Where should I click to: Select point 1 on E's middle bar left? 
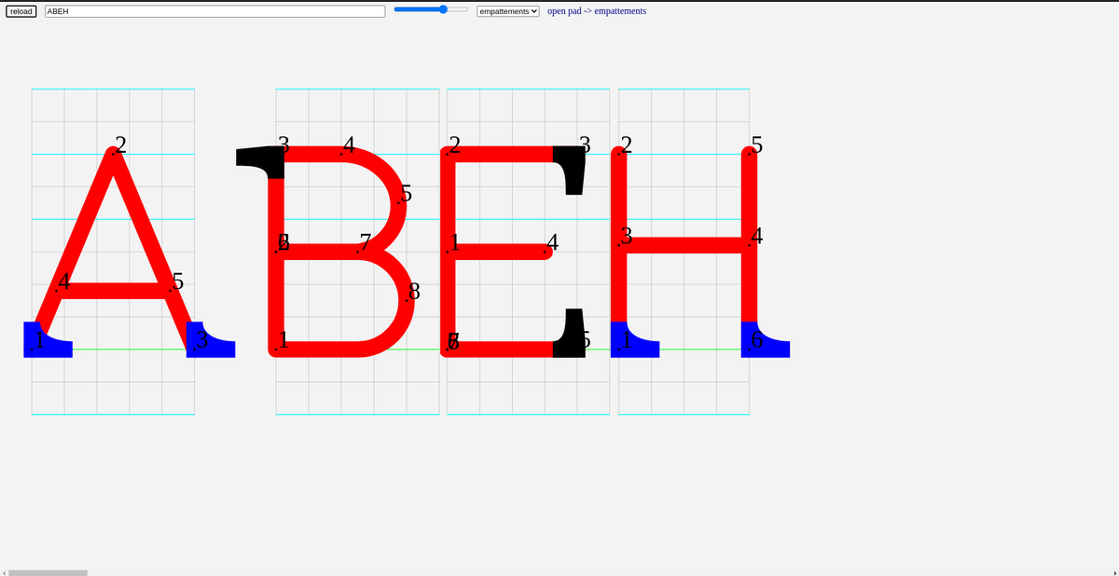click(x=455, y=242)
